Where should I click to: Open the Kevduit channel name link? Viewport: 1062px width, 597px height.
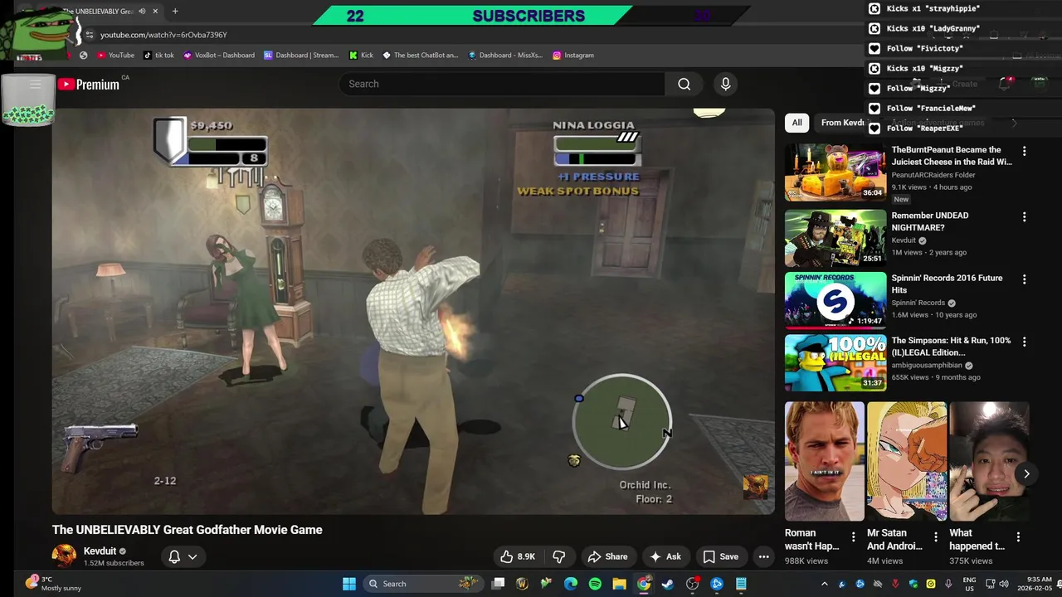(x=100, y=551)
